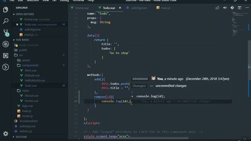Open the GitLens view in activity bar
Image resolution: width=251 pixels, height=141 pixels.
[5, 67]
